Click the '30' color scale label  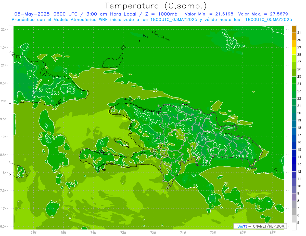pyautogui.click(x=299, y=40)
